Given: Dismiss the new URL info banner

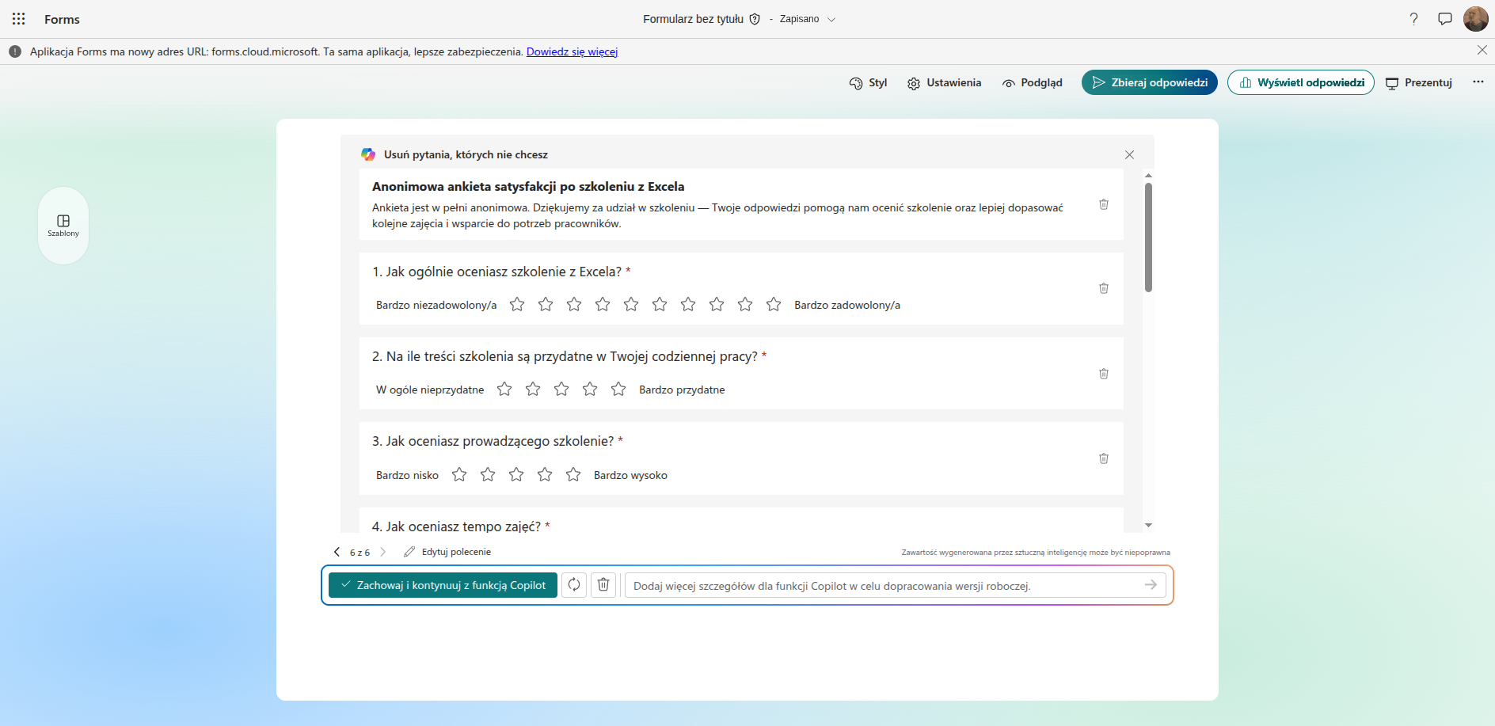Looking at the screenshot, I should click(1482, 50).
